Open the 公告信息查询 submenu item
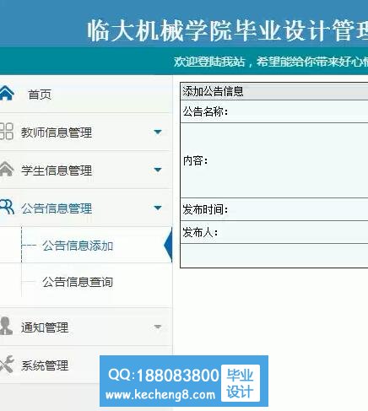368x411 pixels. point(78,282)
